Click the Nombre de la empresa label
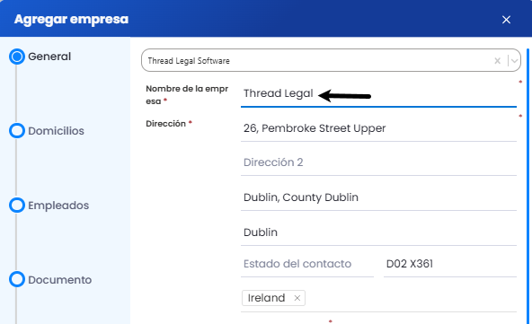 [187, 95]
